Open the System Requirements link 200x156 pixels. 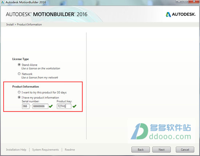pyautogui.click(x=45, y=149)
